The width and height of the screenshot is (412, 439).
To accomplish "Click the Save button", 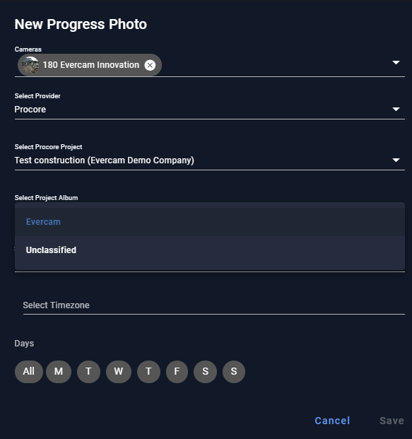I will pyautogui.click(x=392, y=421).
